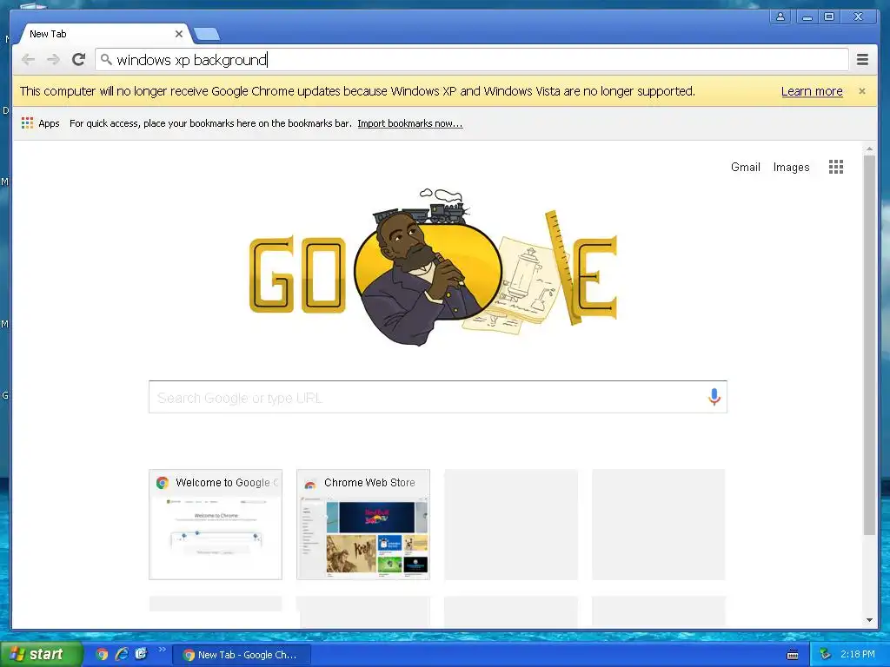Open the Welcome to Google Chrome thumbnail
Screen dimensions: 890x667
pyautogui.click(x=216, y=524)
